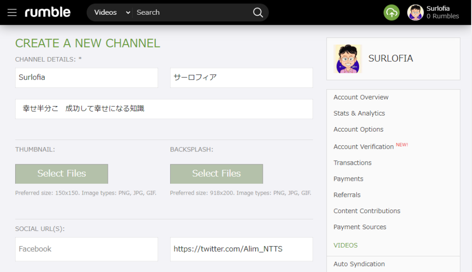
Task: Open Stats & Analytics page
Action: tap(359, 113)
